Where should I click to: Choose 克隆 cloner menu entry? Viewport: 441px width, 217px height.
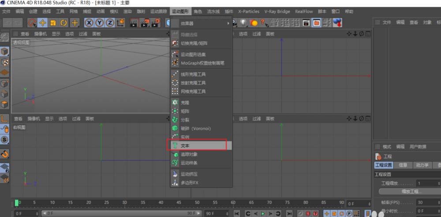point(201,103)
